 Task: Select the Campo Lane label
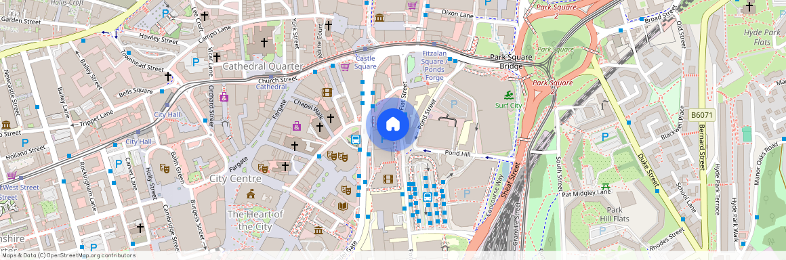(x=214, y=34)
